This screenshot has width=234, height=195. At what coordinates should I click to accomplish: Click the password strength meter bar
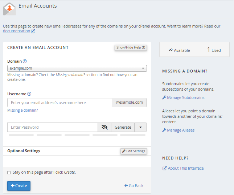point(77,135)
